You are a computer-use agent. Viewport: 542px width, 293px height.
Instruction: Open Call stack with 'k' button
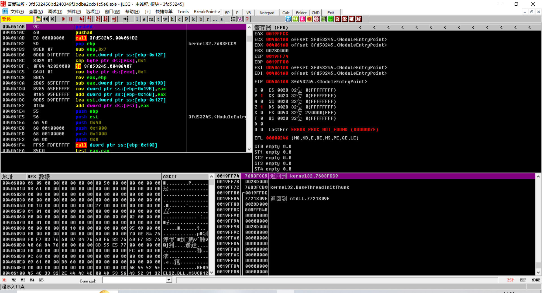coord(193,19)
